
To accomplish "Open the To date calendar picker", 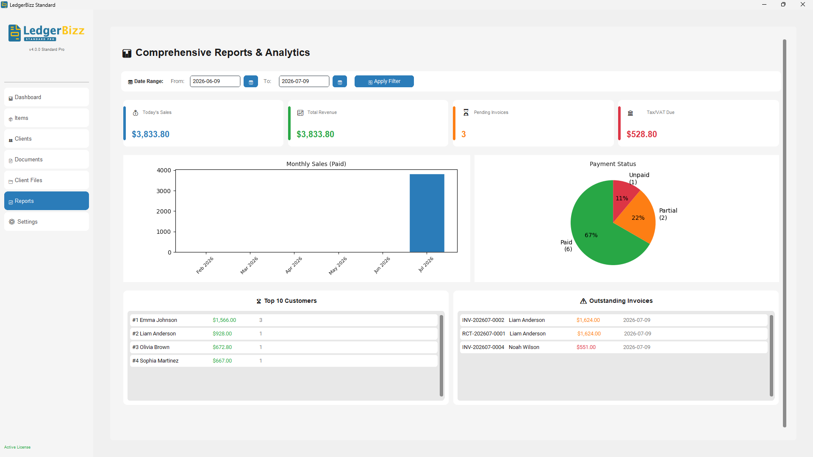I will coord(340,81).
